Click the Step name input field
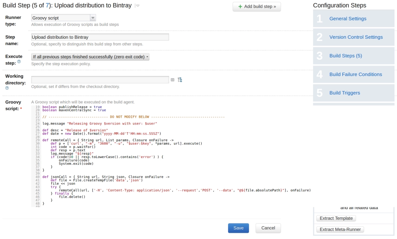The width and height of the screenshot is (397, 239). (100, 37)
